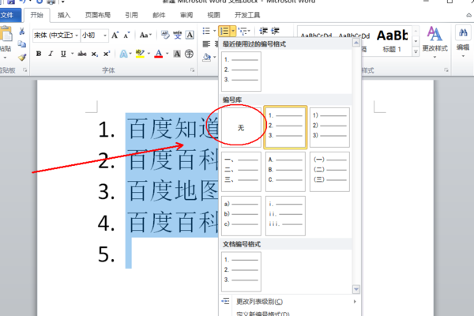
Task: Open the font color dropdown arrow
Action: [x=167, y=54]
